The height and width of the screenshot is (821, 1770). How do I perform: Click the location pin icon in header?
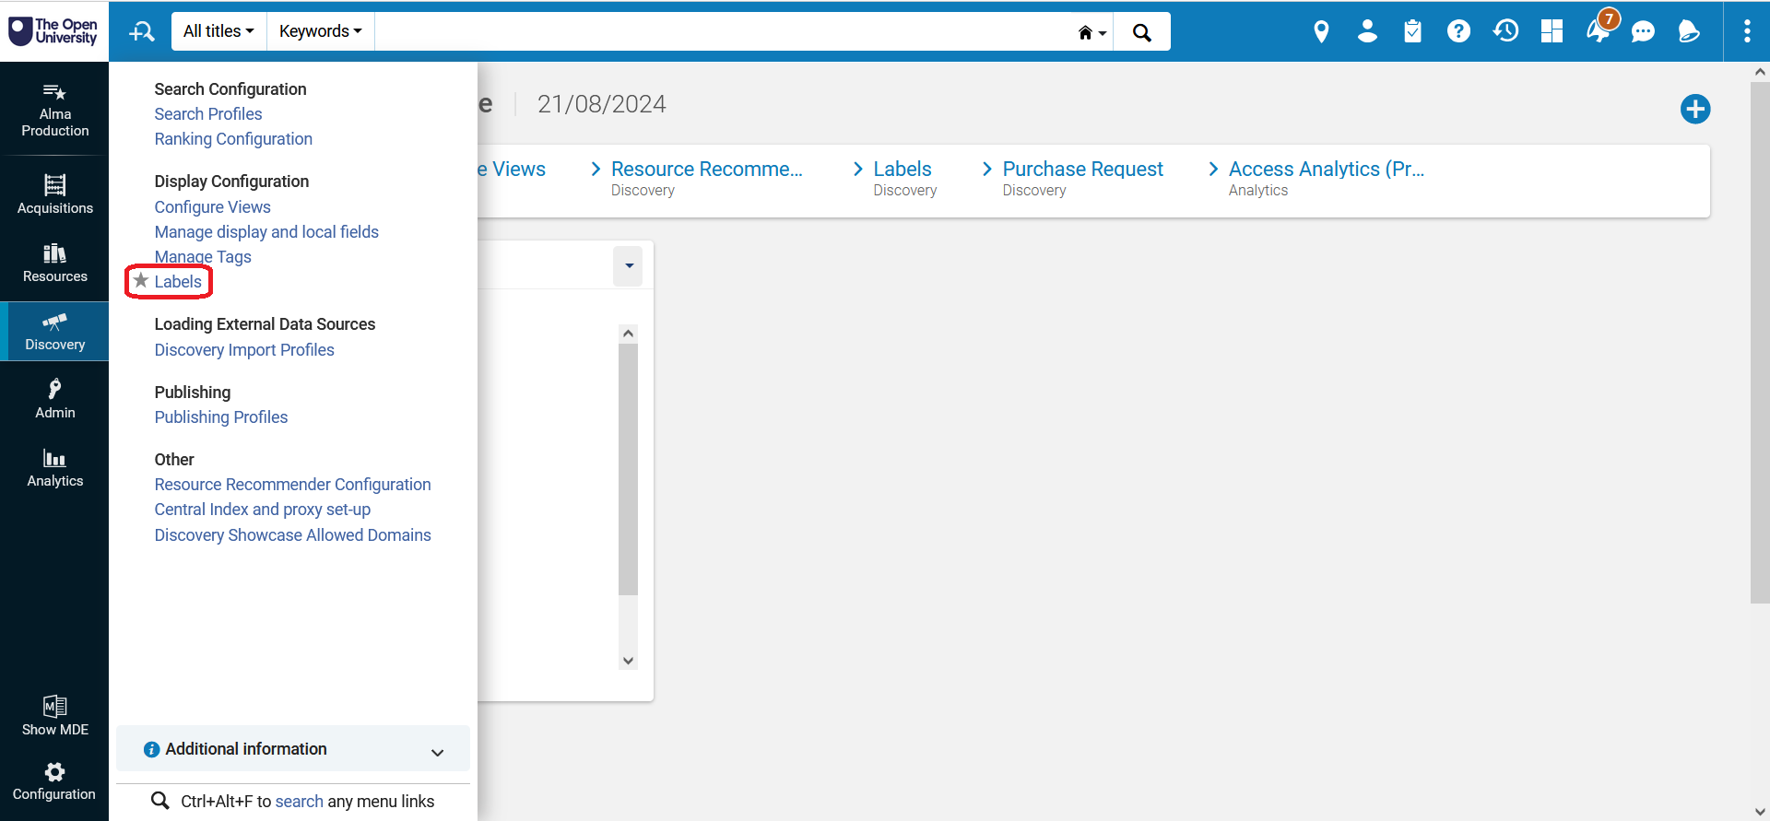(x=1321, y=32)
